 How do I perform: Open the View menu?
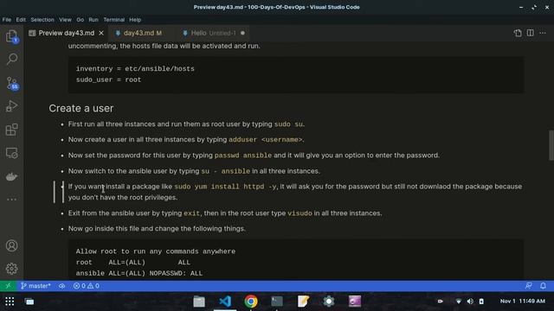[65, 20]
